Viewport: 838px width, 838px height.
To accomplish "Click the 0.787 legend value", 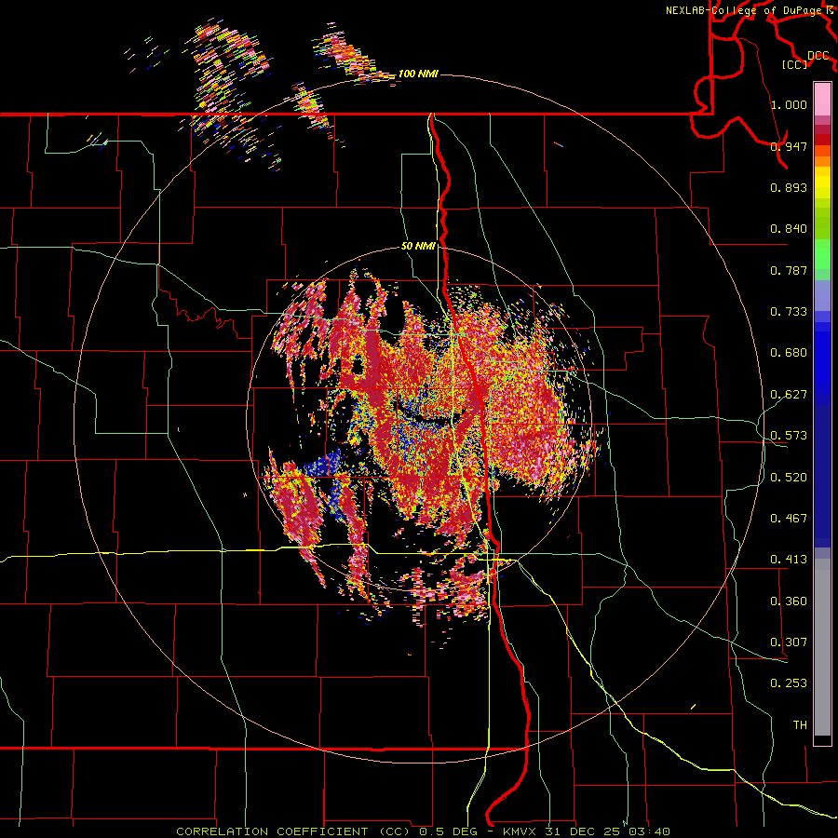I will coord(789,270).
